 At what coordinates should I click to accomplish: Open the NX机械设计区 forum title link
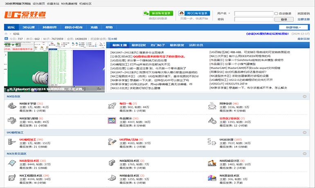click(x=229, y=161)
